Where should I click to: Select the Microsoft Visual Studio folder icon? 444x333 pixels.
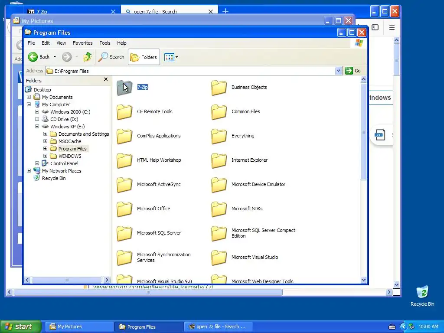219,258
